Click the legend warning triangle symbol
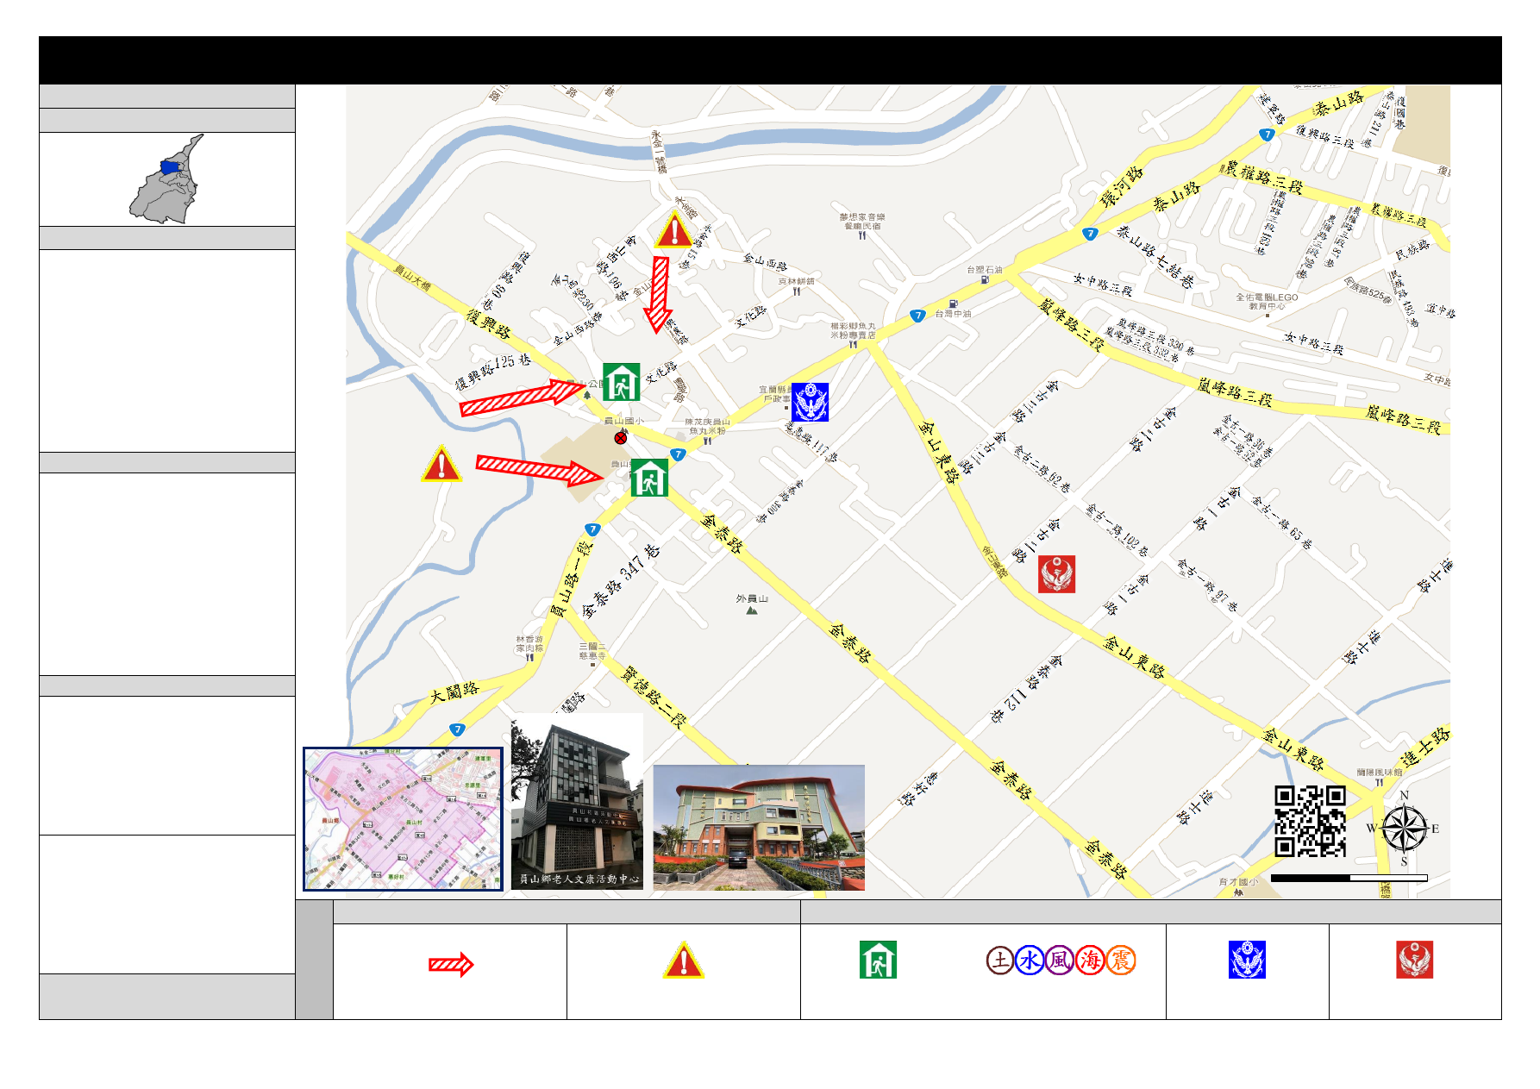The image size is (1540, 1089). [x=684, y=961]
